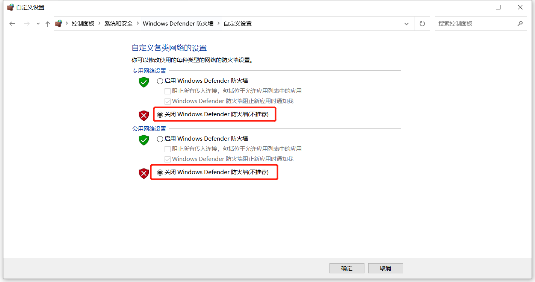This screenshot has height=282, width=535.
Task: Click the back navigation arrow
Action: point(12,24)
